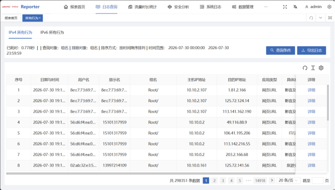Click destination IP 125.72.141.56
The image size is (335, 190).
(237, 165)
